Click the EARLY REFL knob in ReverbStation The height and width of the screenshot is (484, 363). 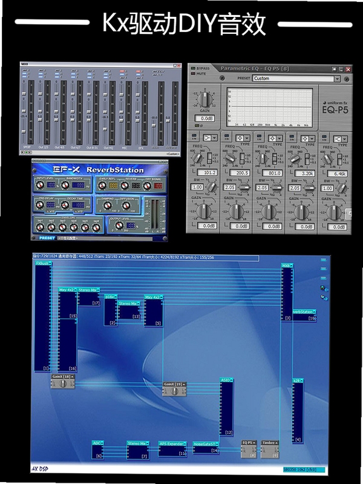click(x=102, y=185)
